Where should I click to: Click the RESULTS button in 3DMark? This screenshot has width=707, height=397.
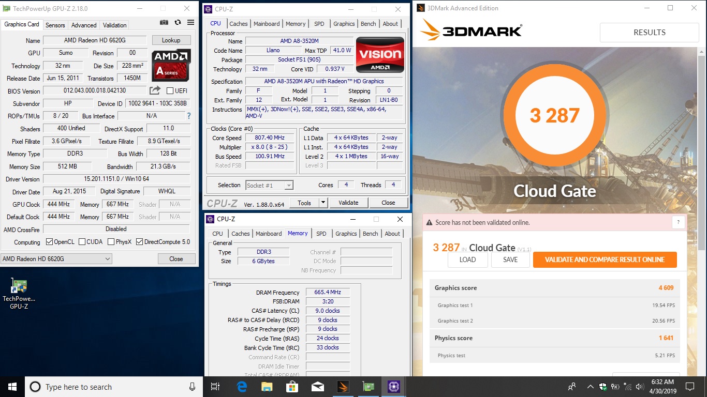point(650,32)
